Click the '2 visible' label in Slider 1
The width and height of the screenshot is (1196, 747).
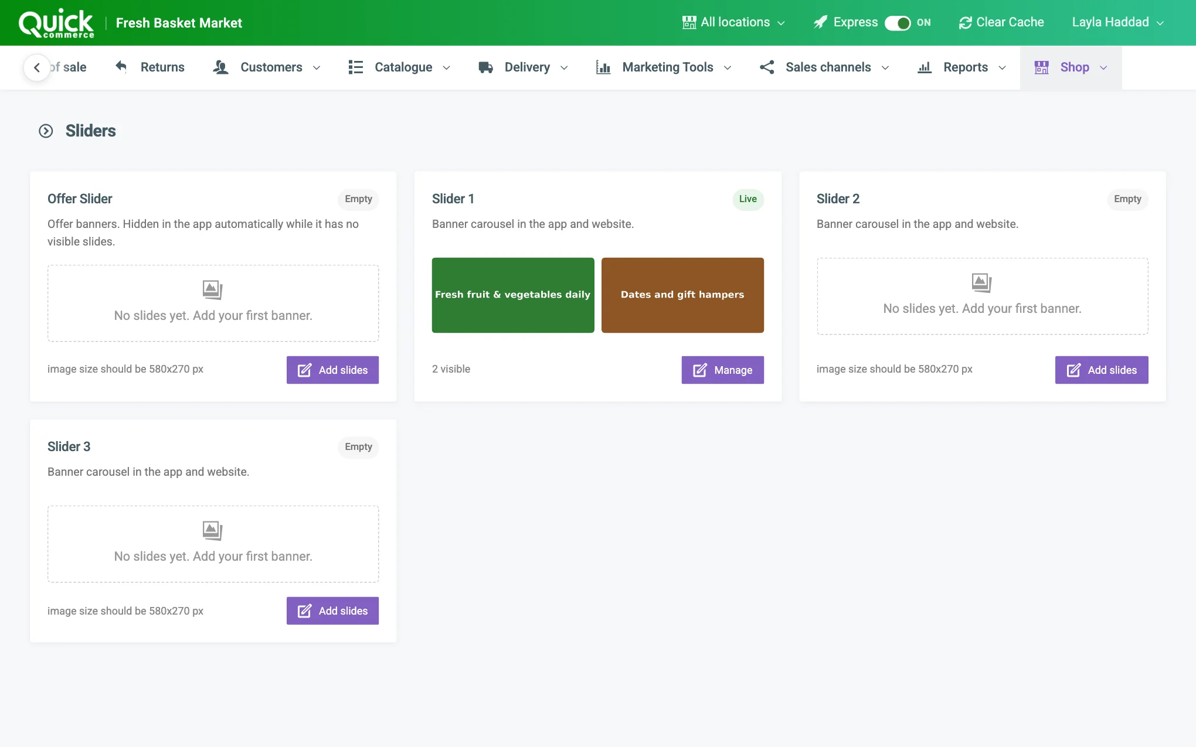(x=451, y=369)
